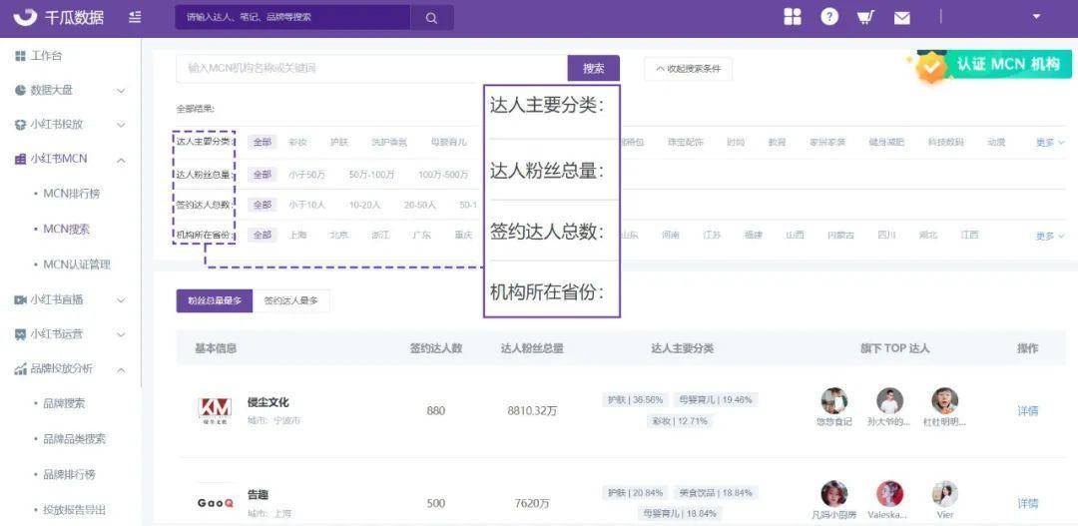Viewport: 1078px width, 526px height.
Task: Open the mail envelope icon
Action: pyautogui.click(x=901, y=17)
